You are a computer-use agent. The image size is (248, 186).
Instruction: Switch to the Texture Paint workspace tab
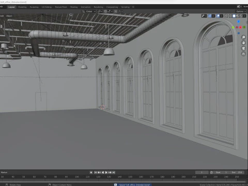(61, 7)
